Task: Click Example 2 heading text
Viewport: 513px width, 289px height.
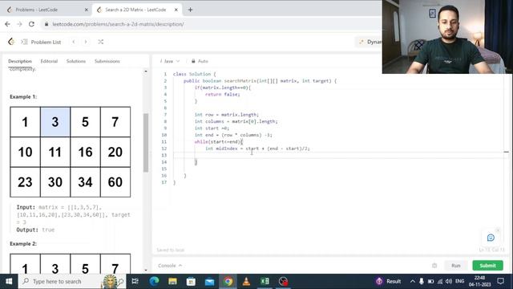Action: pos(23,244)
